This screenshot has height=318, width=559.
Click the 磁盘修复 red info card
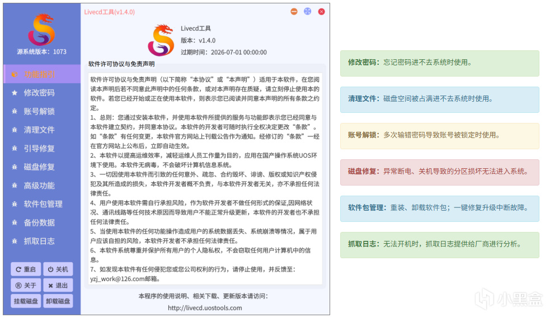[x=440, y=172]
